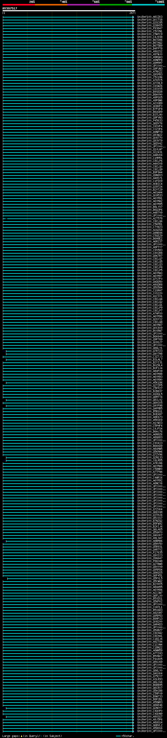Click the query end position 267

click(132, 13)
